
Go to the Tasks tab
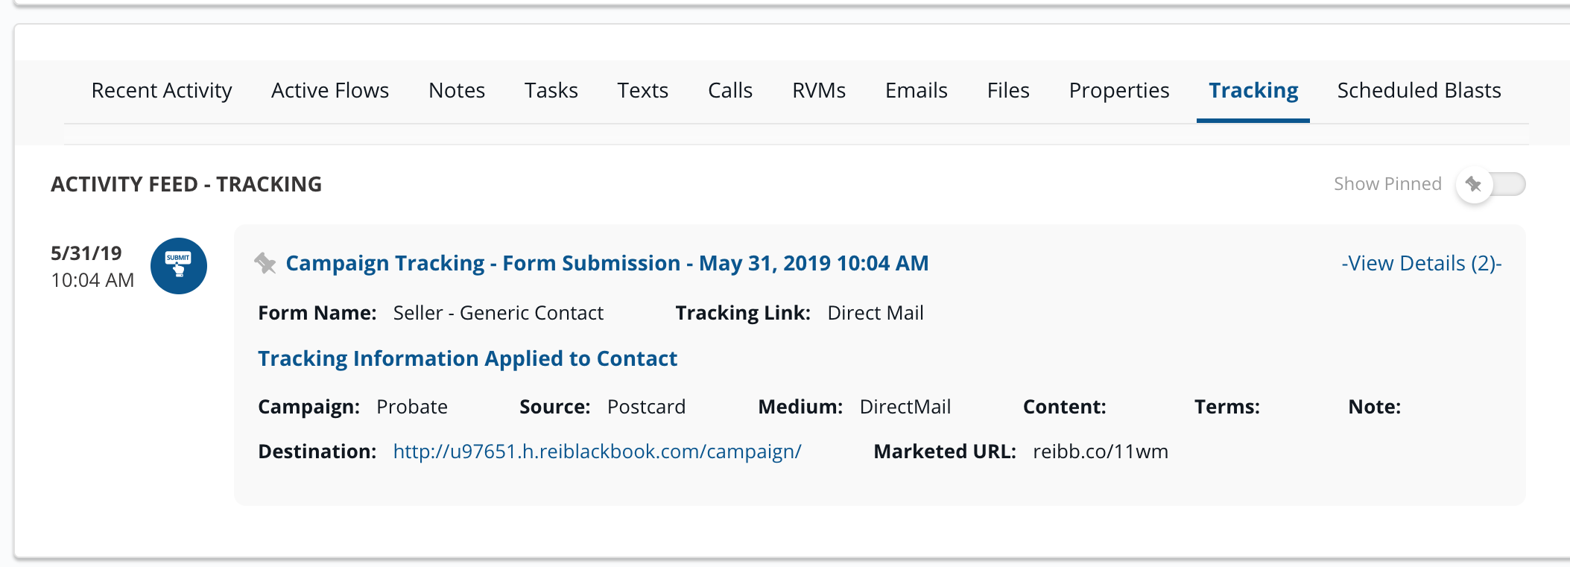tap(551, 90)
